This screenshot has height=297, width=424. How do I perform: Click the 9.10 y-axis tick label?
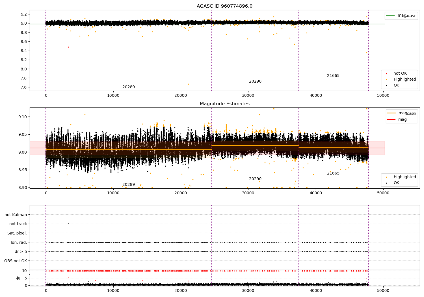pyautogui.click(x=23, y=117)
